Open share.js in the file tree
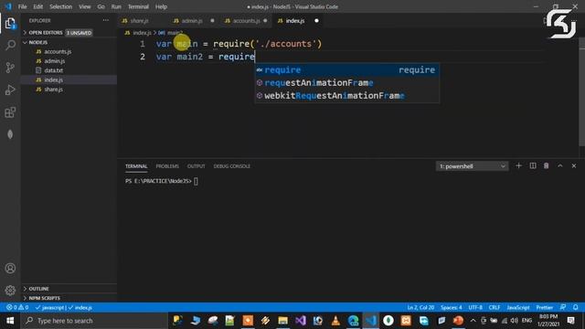This screenshot has width=585, height=329. pos(69,90)
